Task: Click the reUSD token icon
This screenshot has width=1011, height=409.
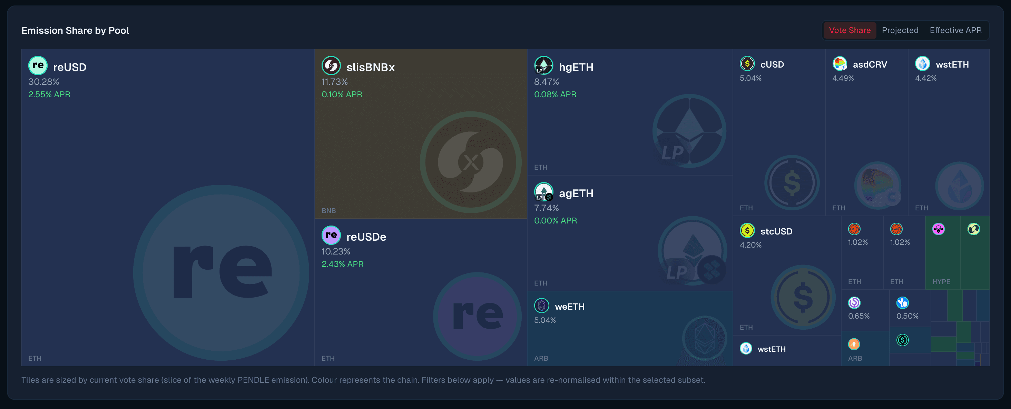Action: (x=38, y=66)
